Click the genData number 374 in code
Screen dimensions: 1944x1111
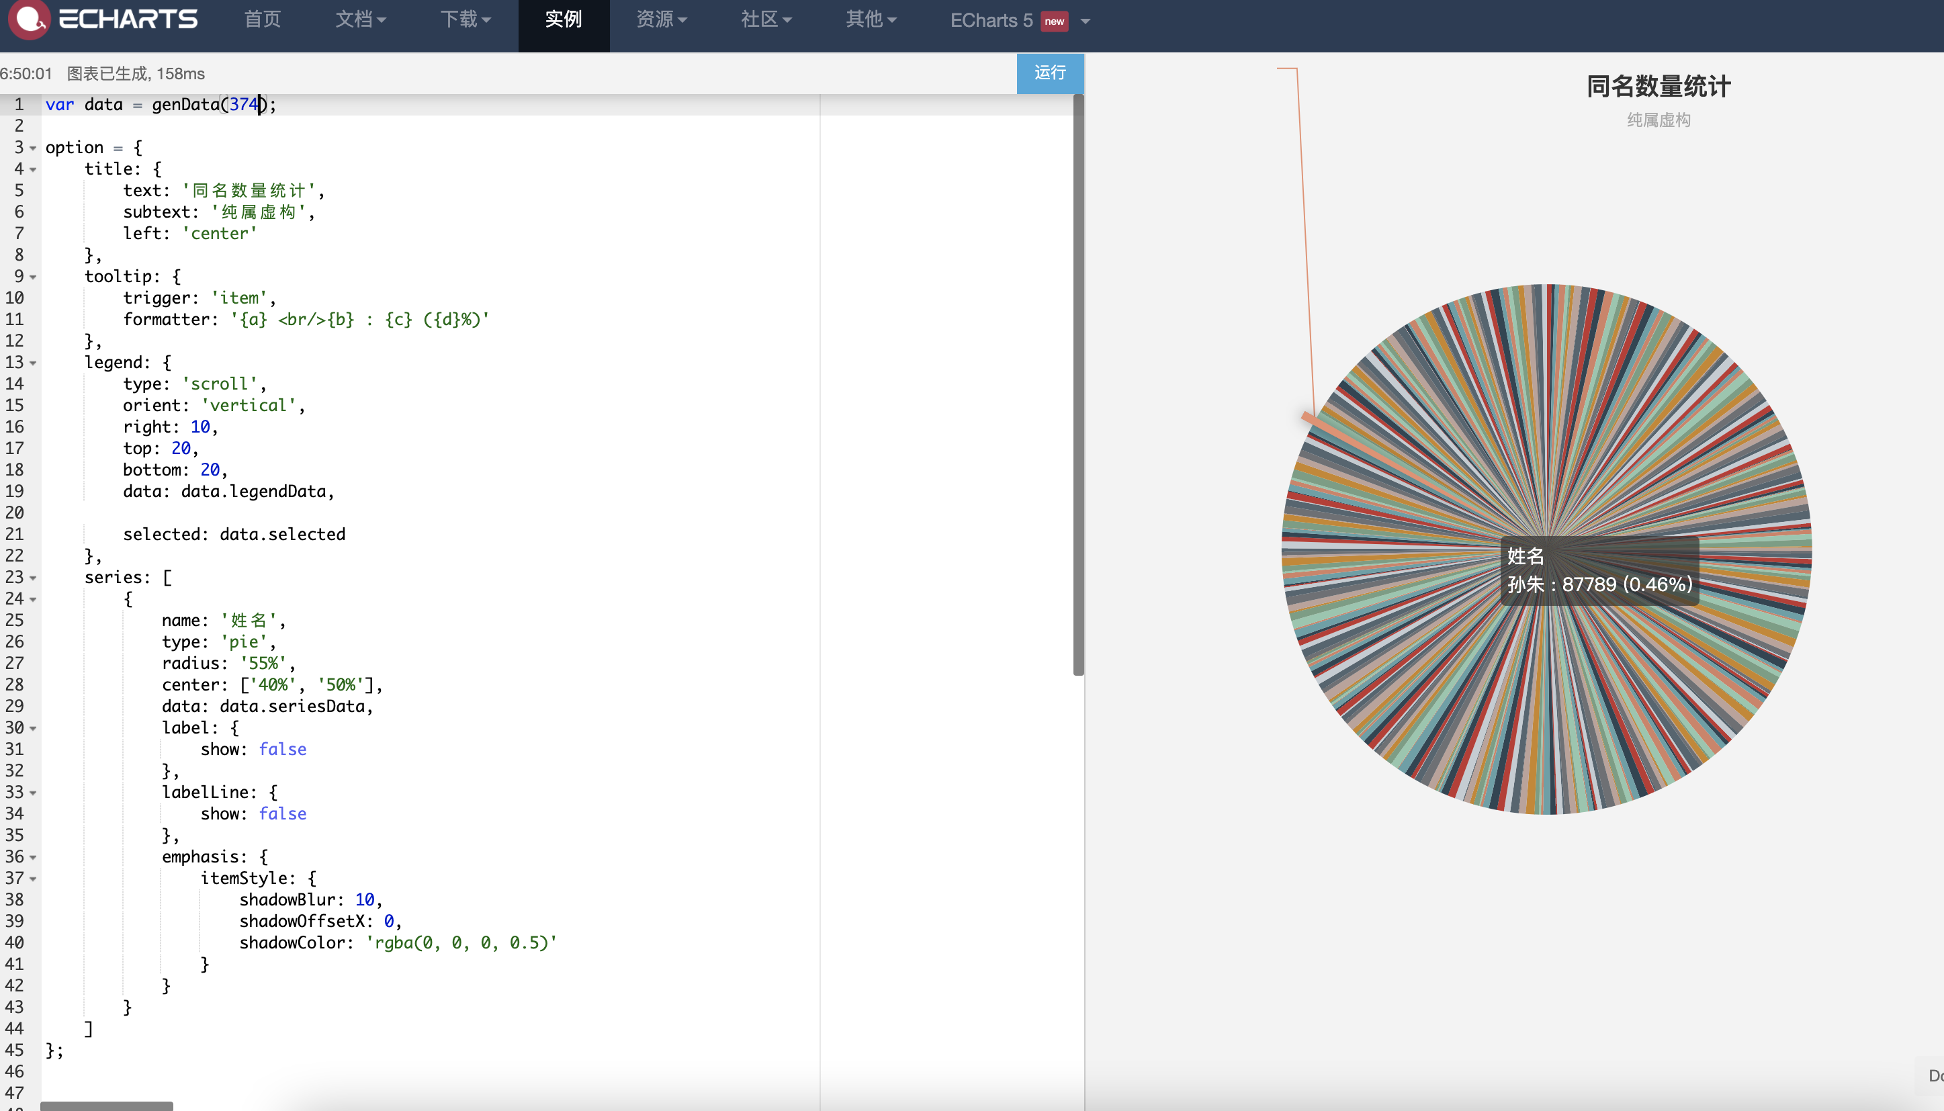243,105
